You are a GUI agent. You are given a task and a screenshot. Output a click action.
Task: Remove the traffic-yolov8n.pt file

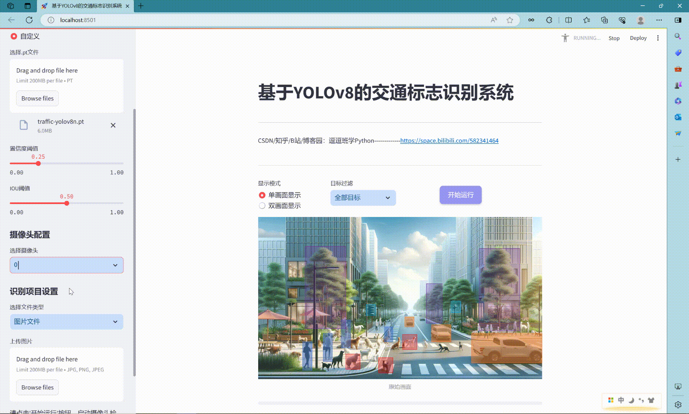pyautogui.click(x=113, y=125)
